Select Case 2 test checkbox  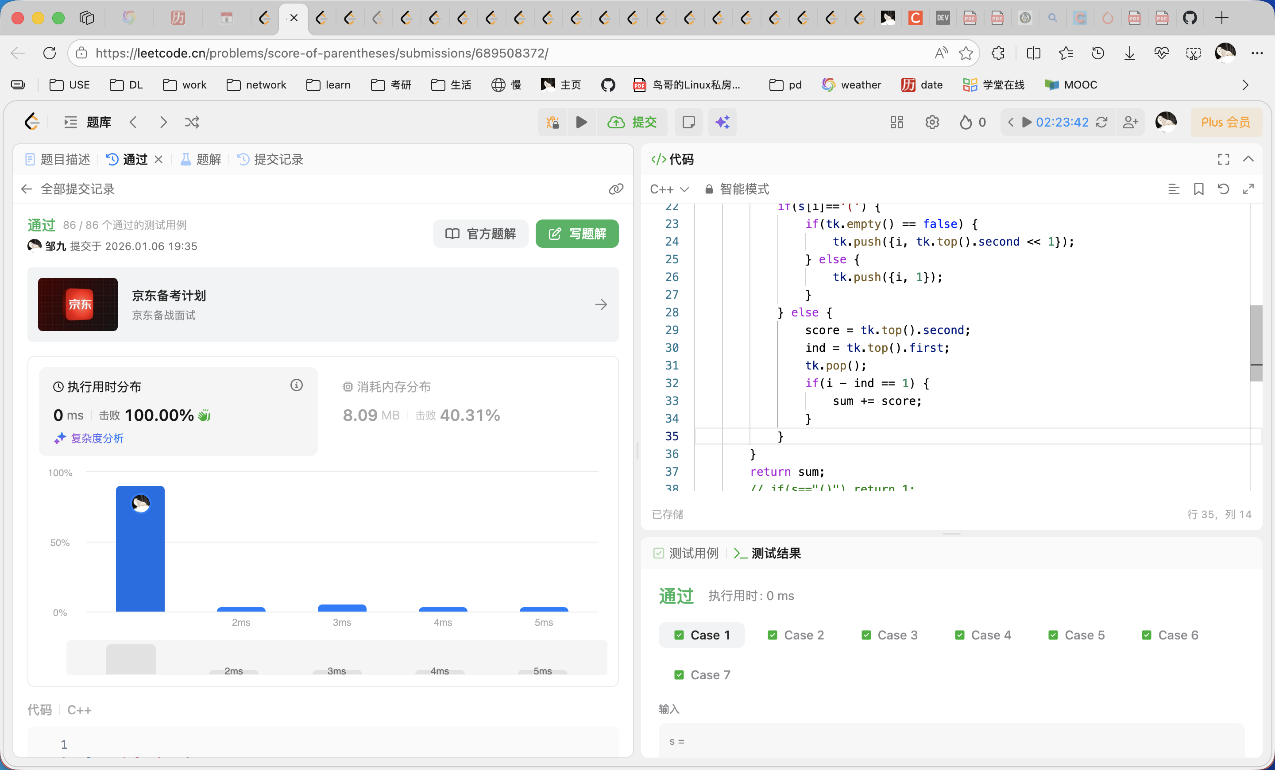[x=773, y=635]
